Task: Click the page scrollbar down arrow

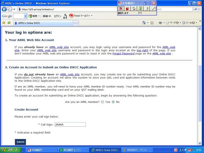Action: click(200, 143)
